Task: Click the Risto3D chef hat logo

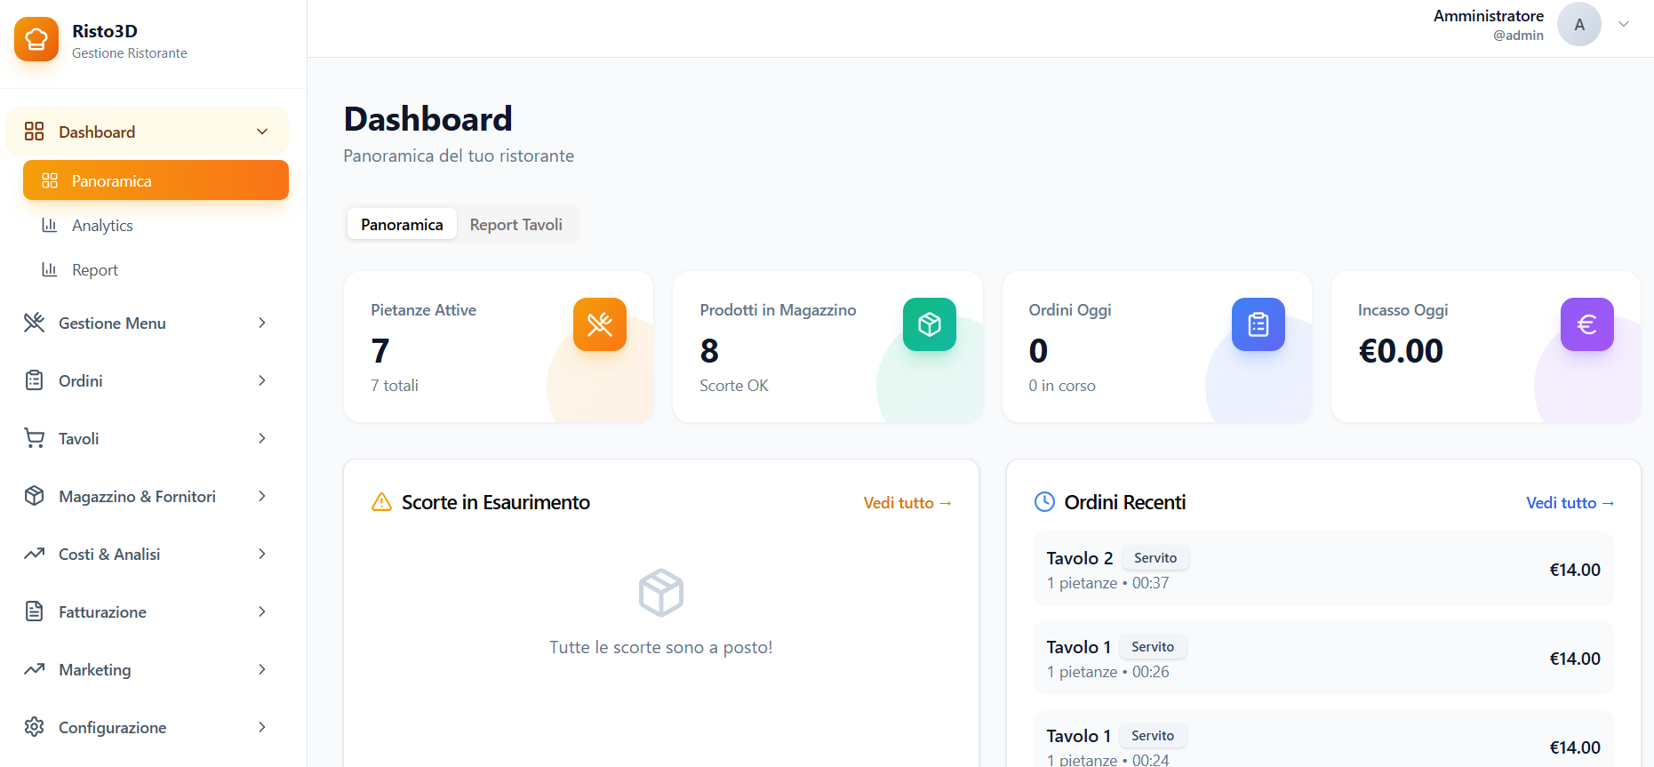Action: pos(36,39)
